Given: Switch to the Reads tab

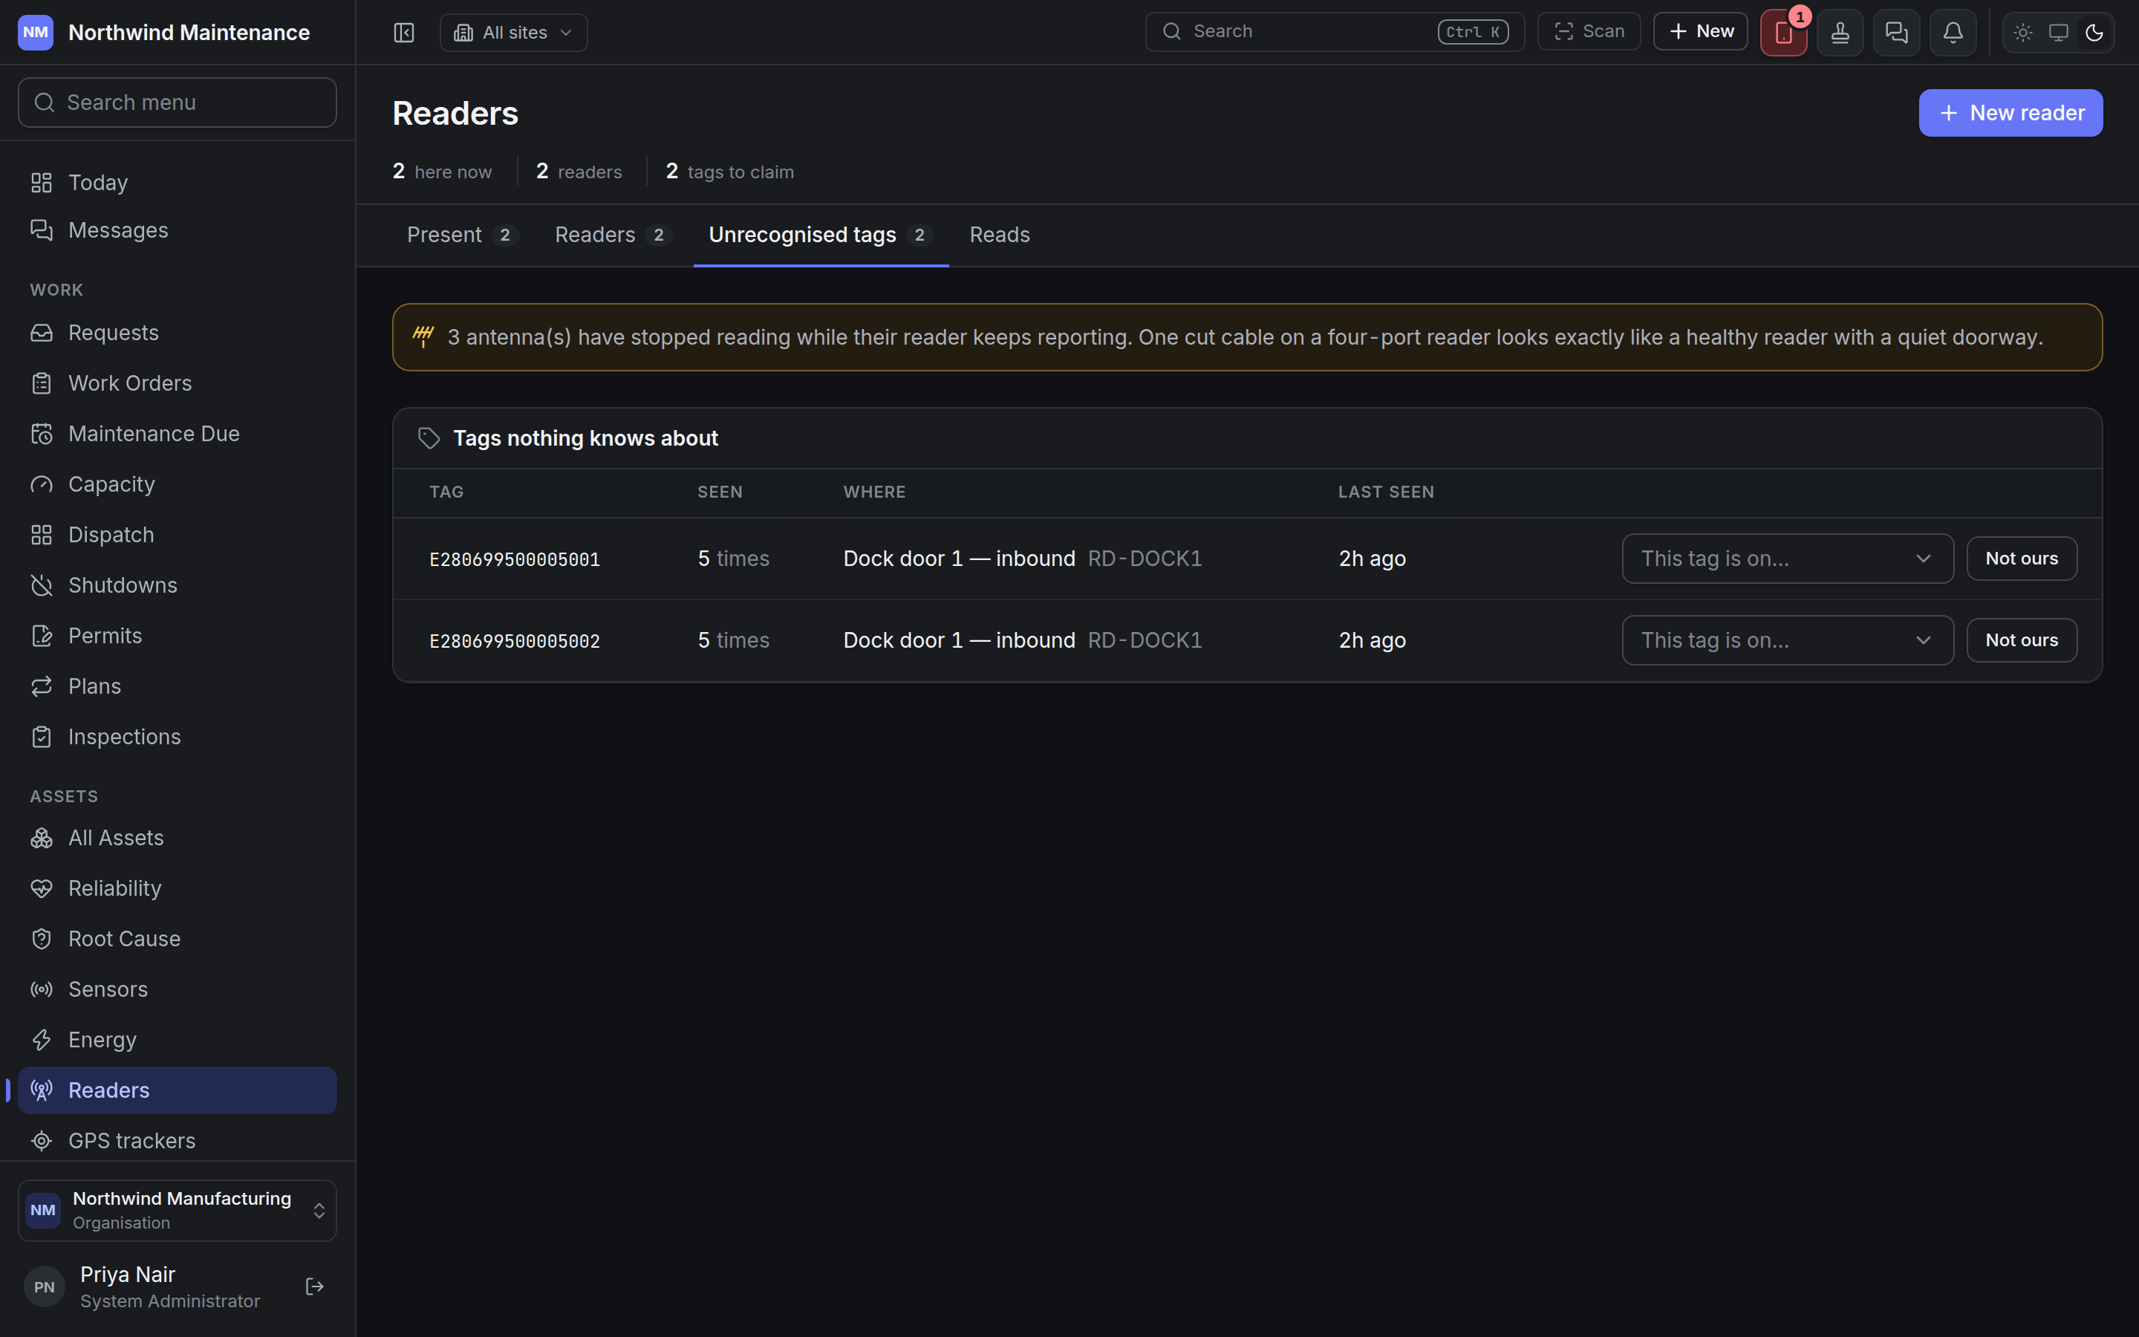Looking at the screenshot, I should pyautogui.click(x=1000, y=235).
